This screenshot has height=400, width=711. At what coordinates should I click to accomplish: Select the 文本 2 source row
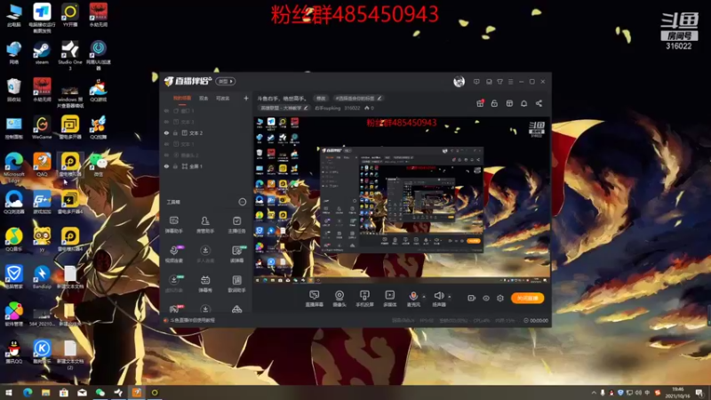(206, 132)
